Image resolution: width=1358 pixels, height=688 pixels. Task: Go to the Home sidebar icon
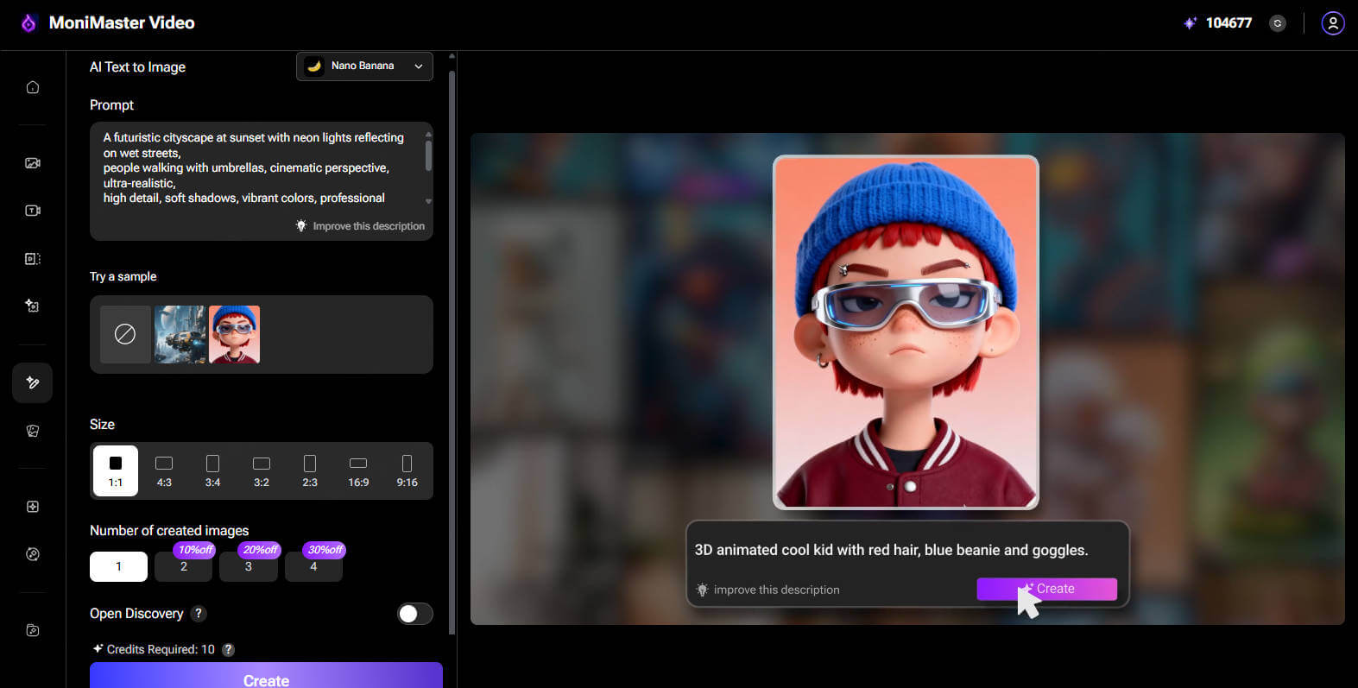pos(33,87)
